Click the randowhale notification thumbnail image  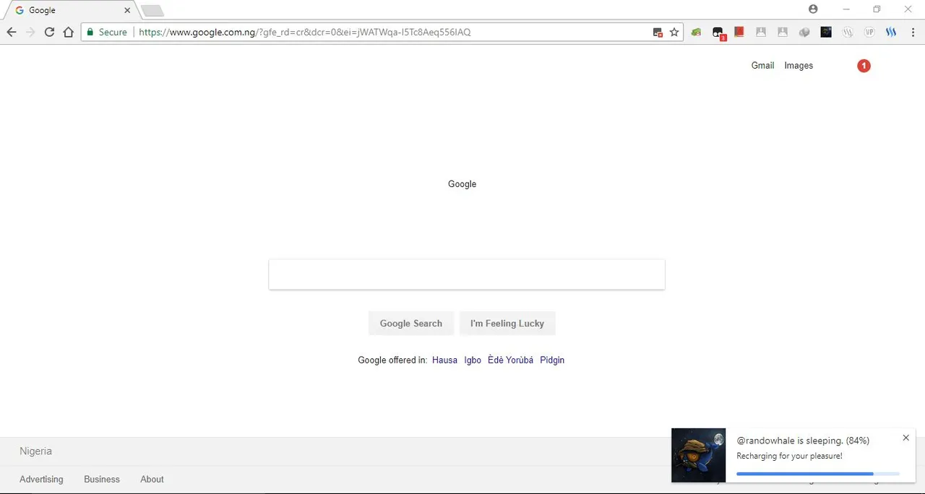[698, 455]
